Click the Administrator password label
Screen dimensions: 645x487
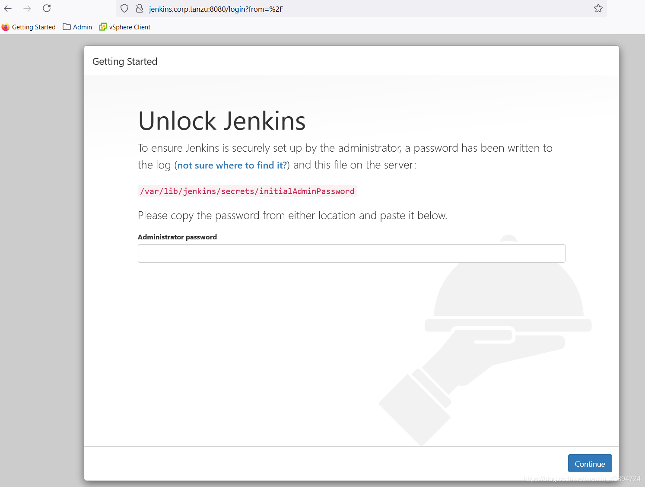tap(177, 237)
